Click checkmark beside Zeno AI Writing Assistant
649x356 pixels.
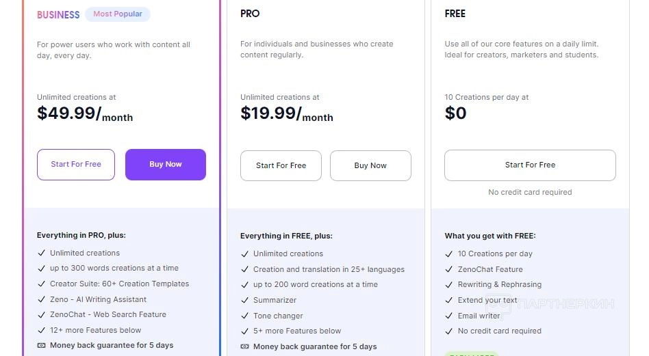click(41, 299)
